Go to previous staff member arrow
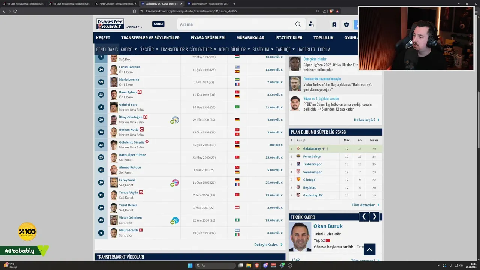480x270 pixels. point(364,217)
